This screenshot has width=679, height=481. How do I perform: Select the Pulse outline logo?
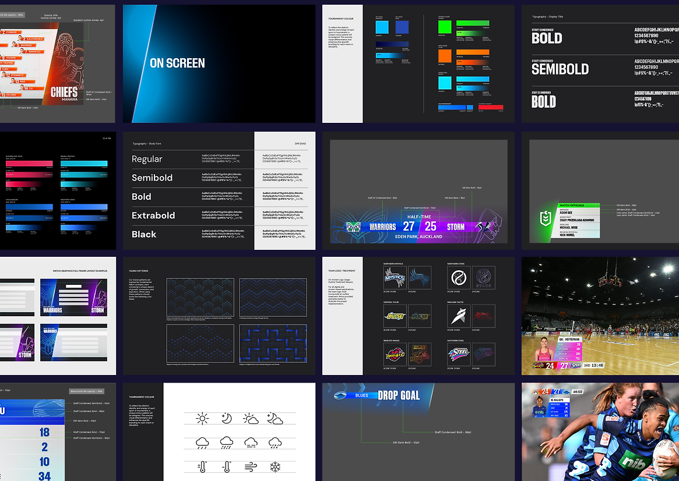pos(420,316)
